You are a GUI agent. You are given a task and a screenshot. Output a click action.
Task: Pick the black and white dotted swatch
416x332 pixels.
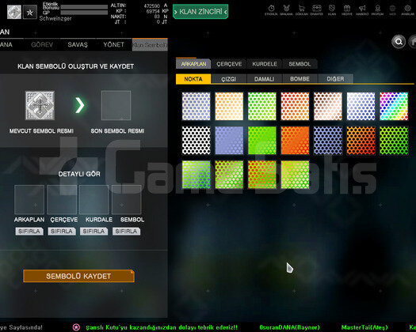[196, 141]
